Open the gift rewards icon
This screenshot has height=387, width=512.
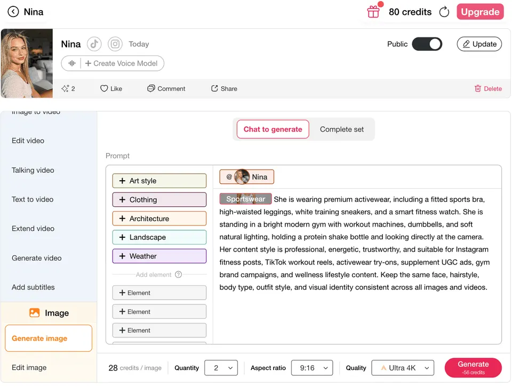373,12
